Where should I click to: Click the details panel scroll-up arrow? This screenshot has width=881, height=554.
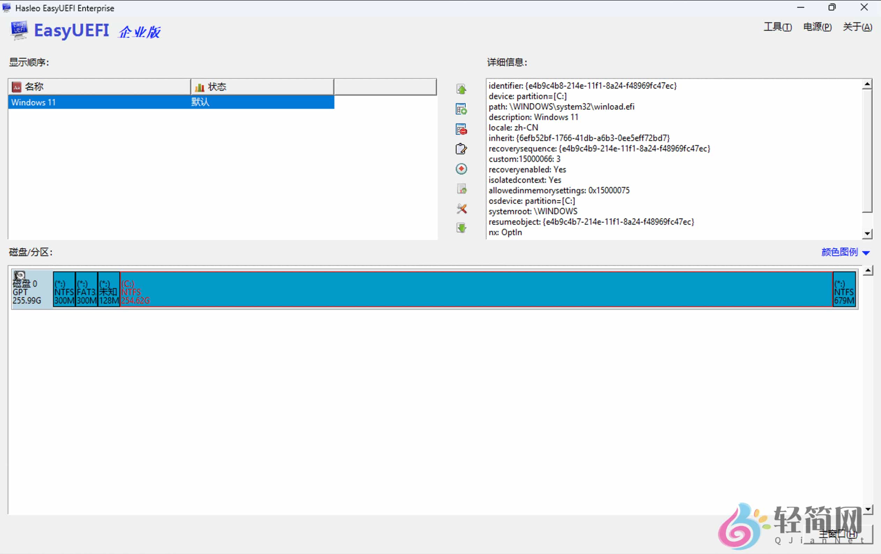pyautogui.click(x=867, y=84)
